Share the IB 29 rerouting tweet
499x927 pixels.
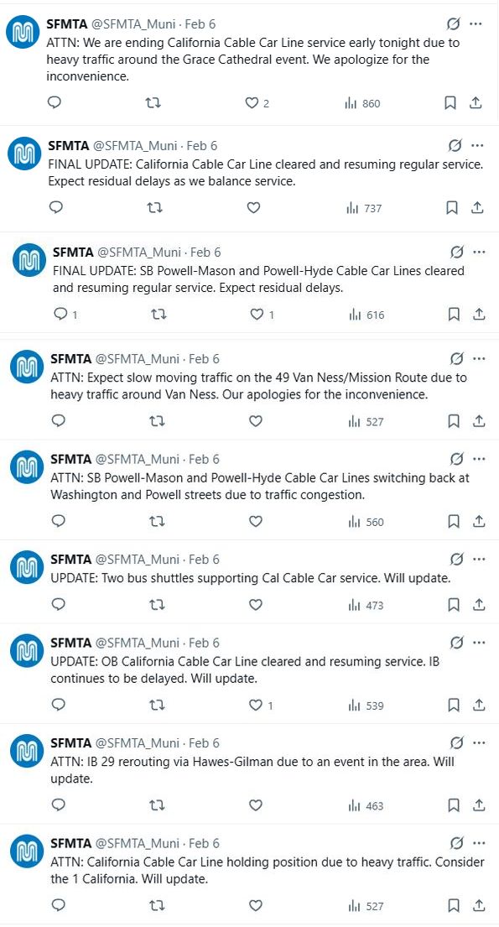(478, 805)
